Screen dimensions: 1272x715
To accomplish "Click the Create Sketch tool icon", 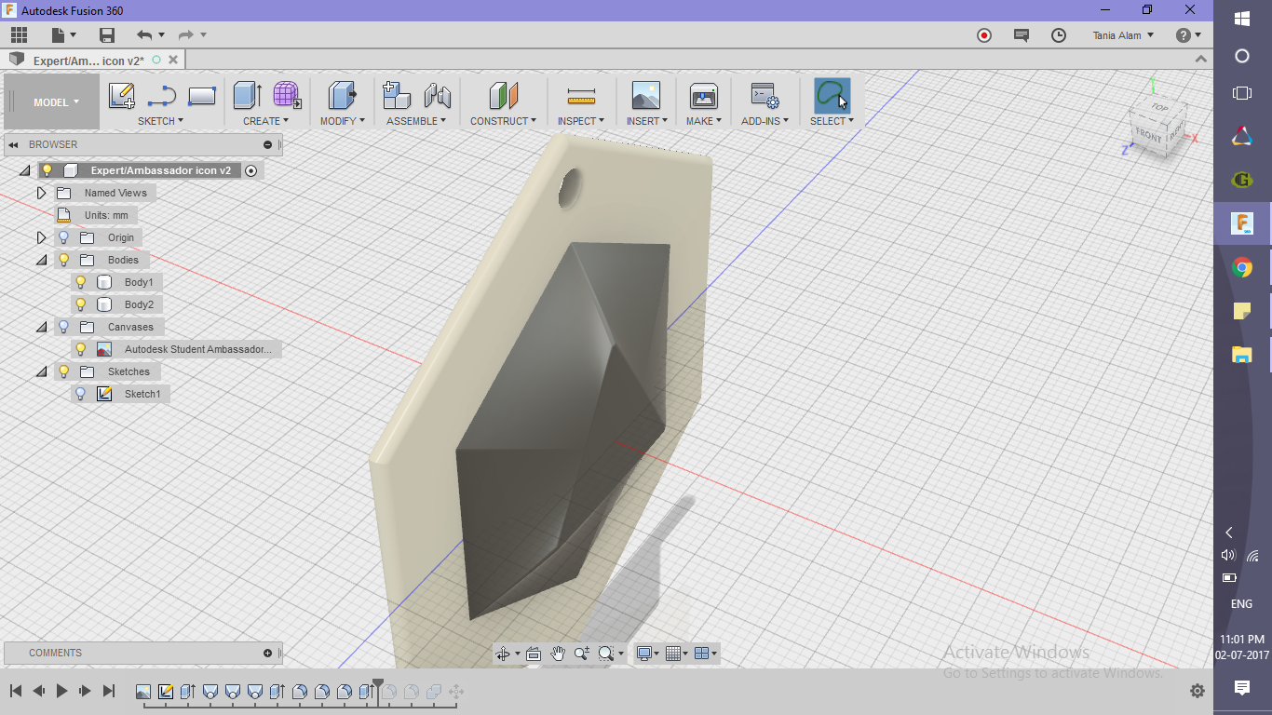I will pyautogui.click(x=121, y=96).
